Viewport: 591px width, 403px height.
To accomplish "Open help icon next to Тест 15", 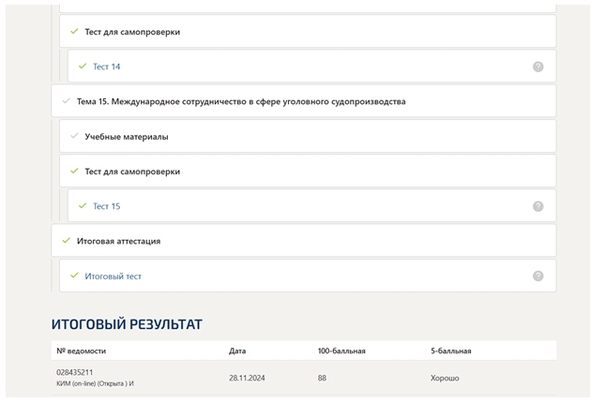I will [x=538, y=206].
